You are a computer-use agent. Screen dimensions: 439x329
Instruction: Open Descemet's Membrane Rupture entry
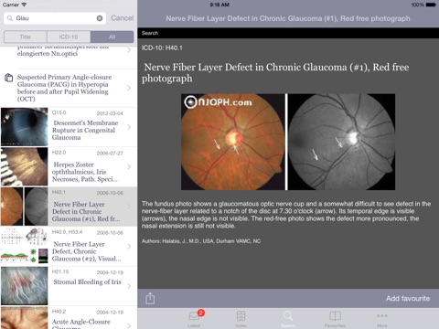(x=69, y=127)
